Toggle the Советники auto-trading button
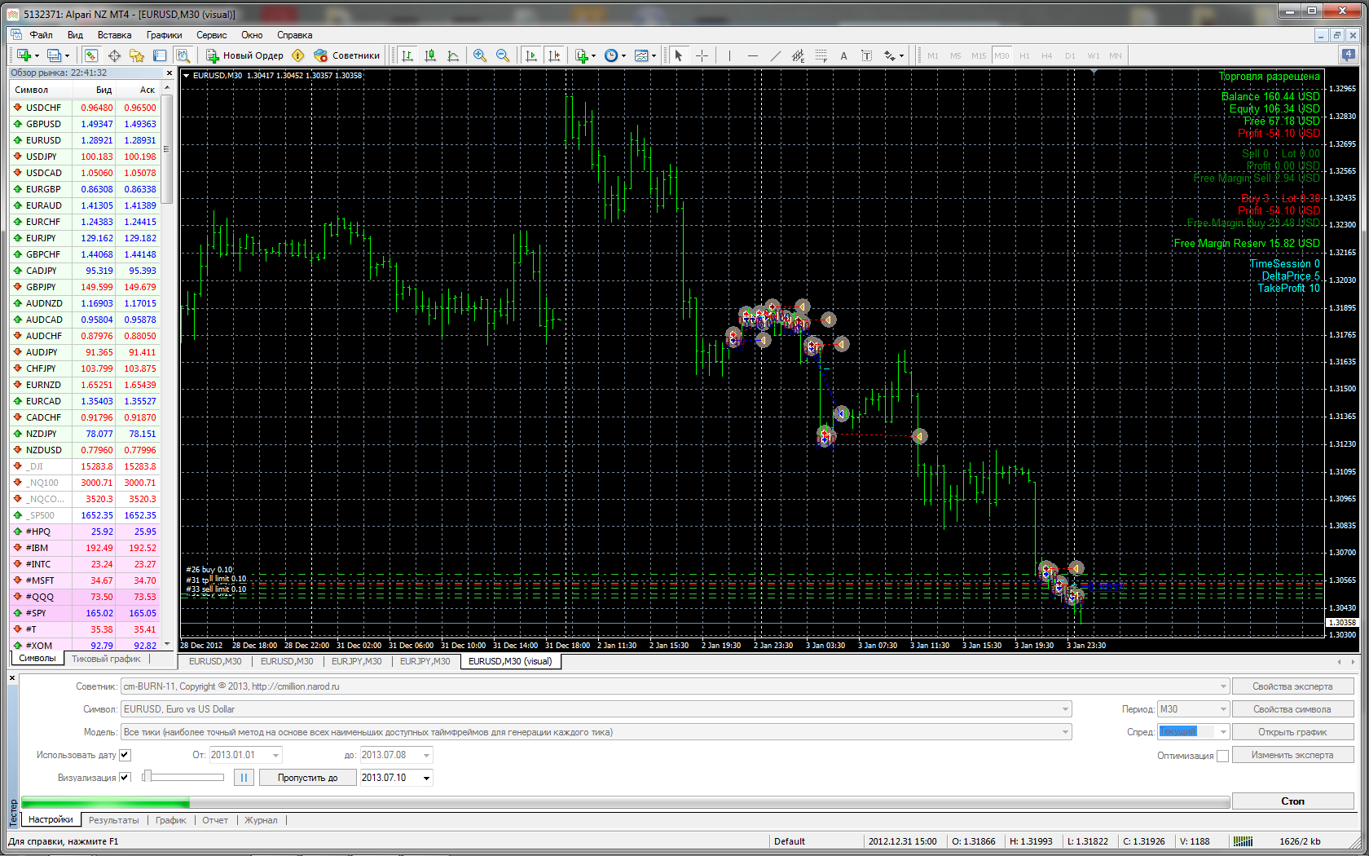 coord(347,55)
